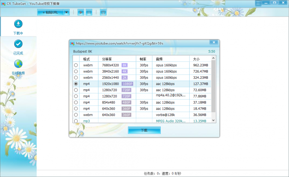289x177 pixels.
Task: Expand the Paste URL dropdown arrow
Action: [66, 12]
